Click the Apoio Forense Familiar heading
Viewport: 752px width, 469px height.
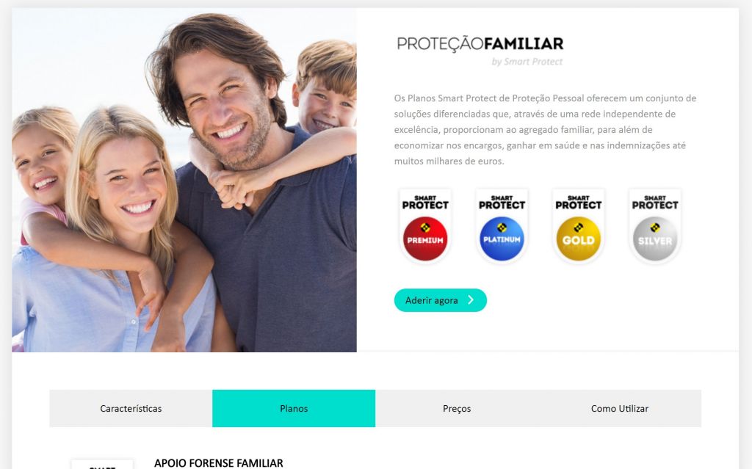pos(218,463)
